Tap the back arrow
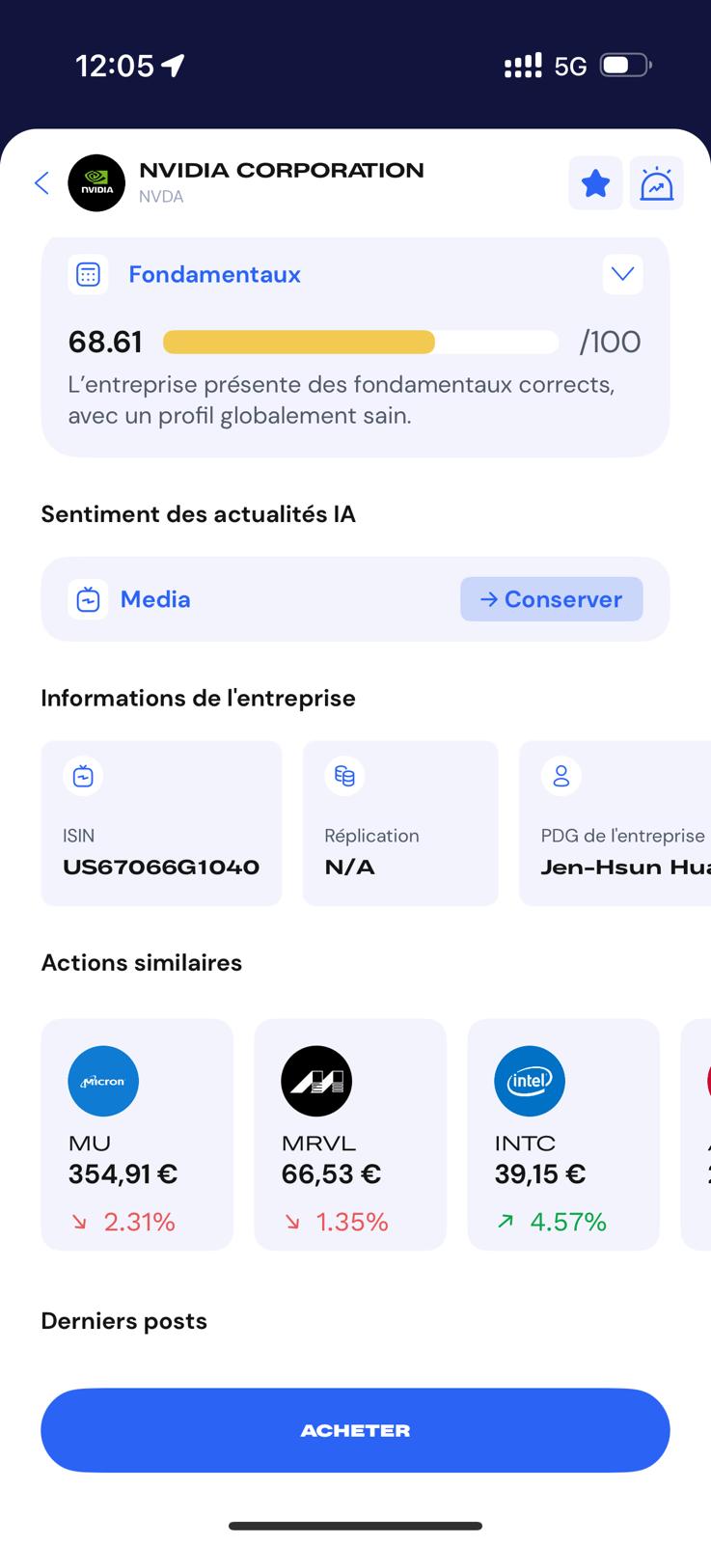This screenshot has width=711, height=1544. 41,183
